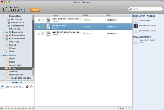Select the publicité folder
Screen dimensions: 164x110
[13, 72]
